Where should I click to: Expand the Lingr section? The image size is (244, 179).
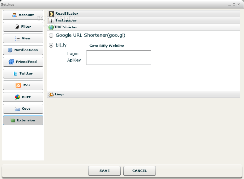point(143,94)
